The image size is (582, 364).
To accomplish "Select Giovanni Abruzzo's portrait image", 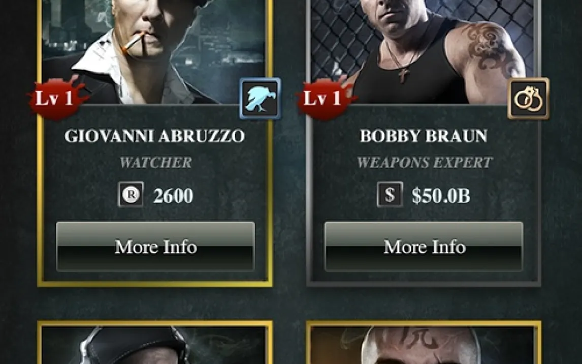I will pos(155,52).
